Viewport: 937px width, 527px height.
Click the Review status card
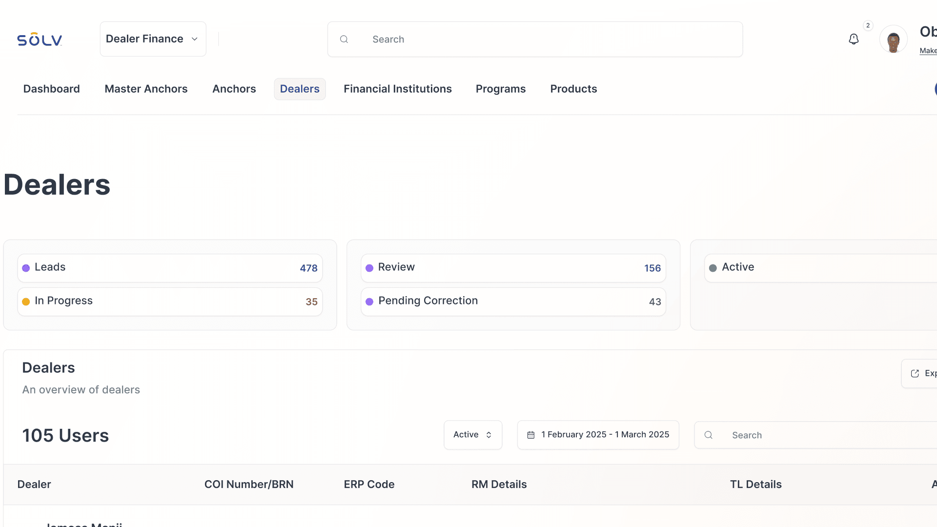coord(513,268)
